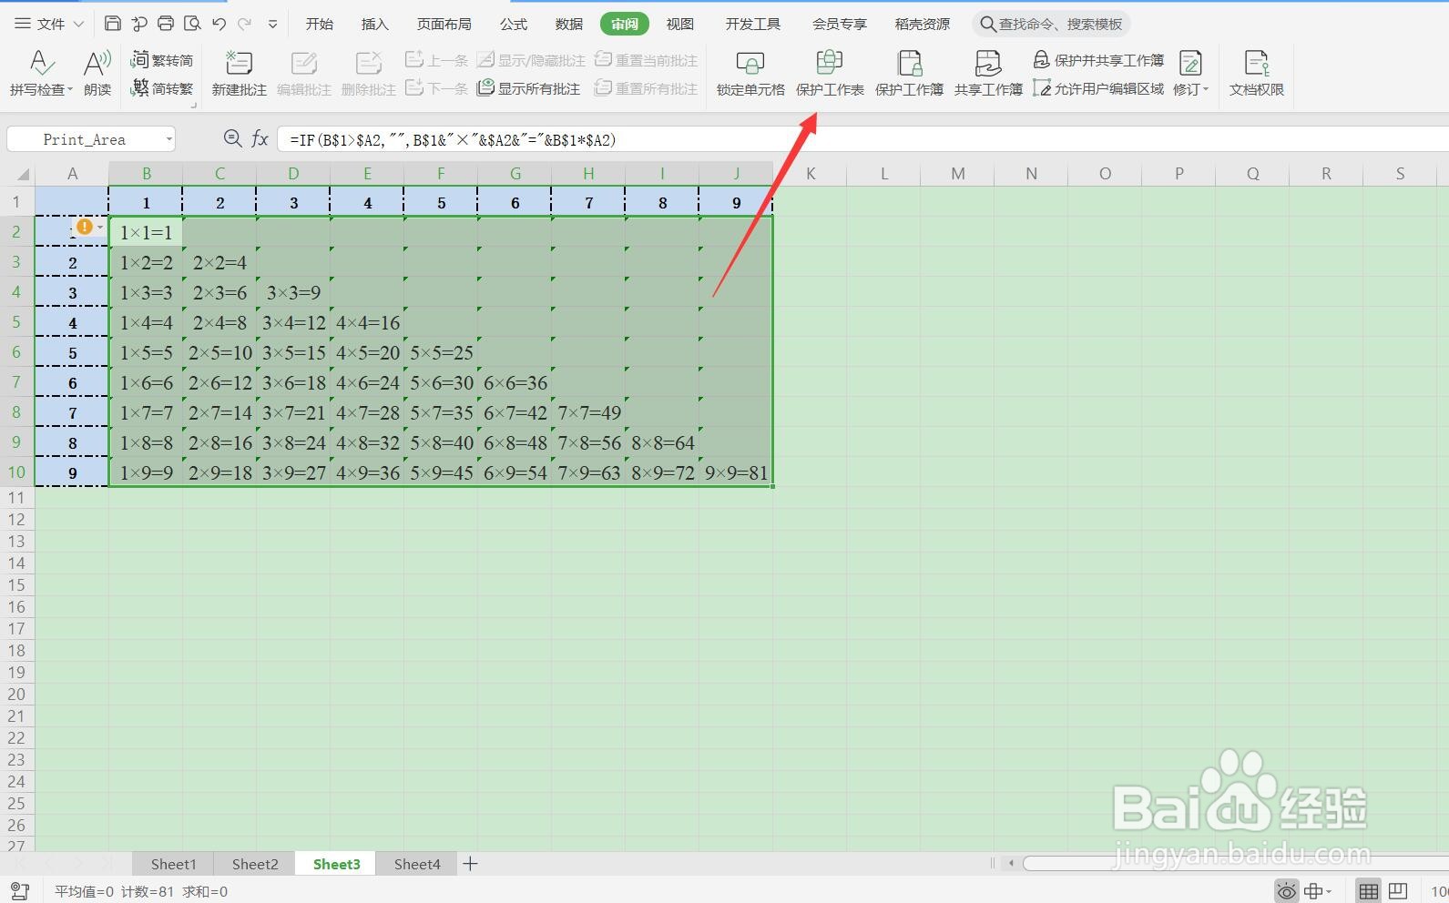Image resolution: width=1449 pixels, height=903 pixels.
Task: Click the Print icon in quick toolbar
Action: pos(166,24)
